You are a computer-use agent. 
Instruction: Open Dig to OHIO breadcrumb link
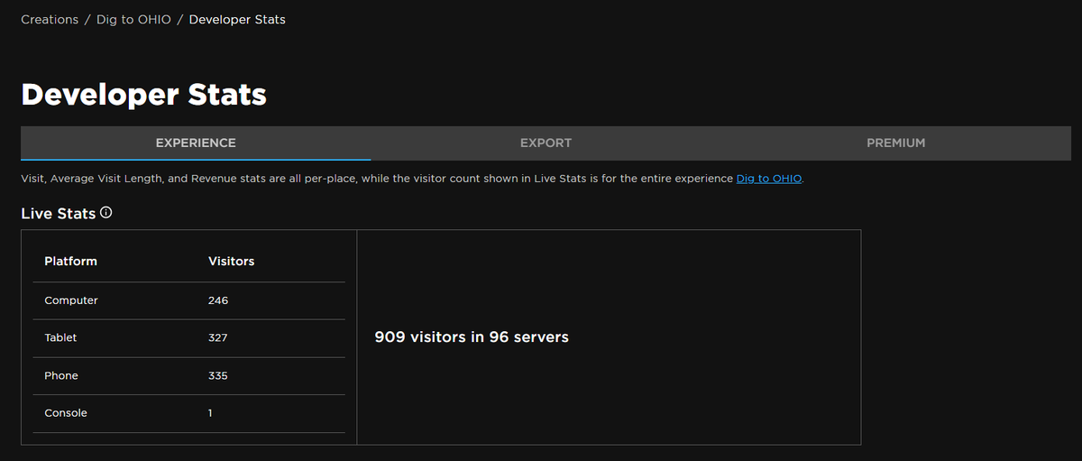[133, 19]
